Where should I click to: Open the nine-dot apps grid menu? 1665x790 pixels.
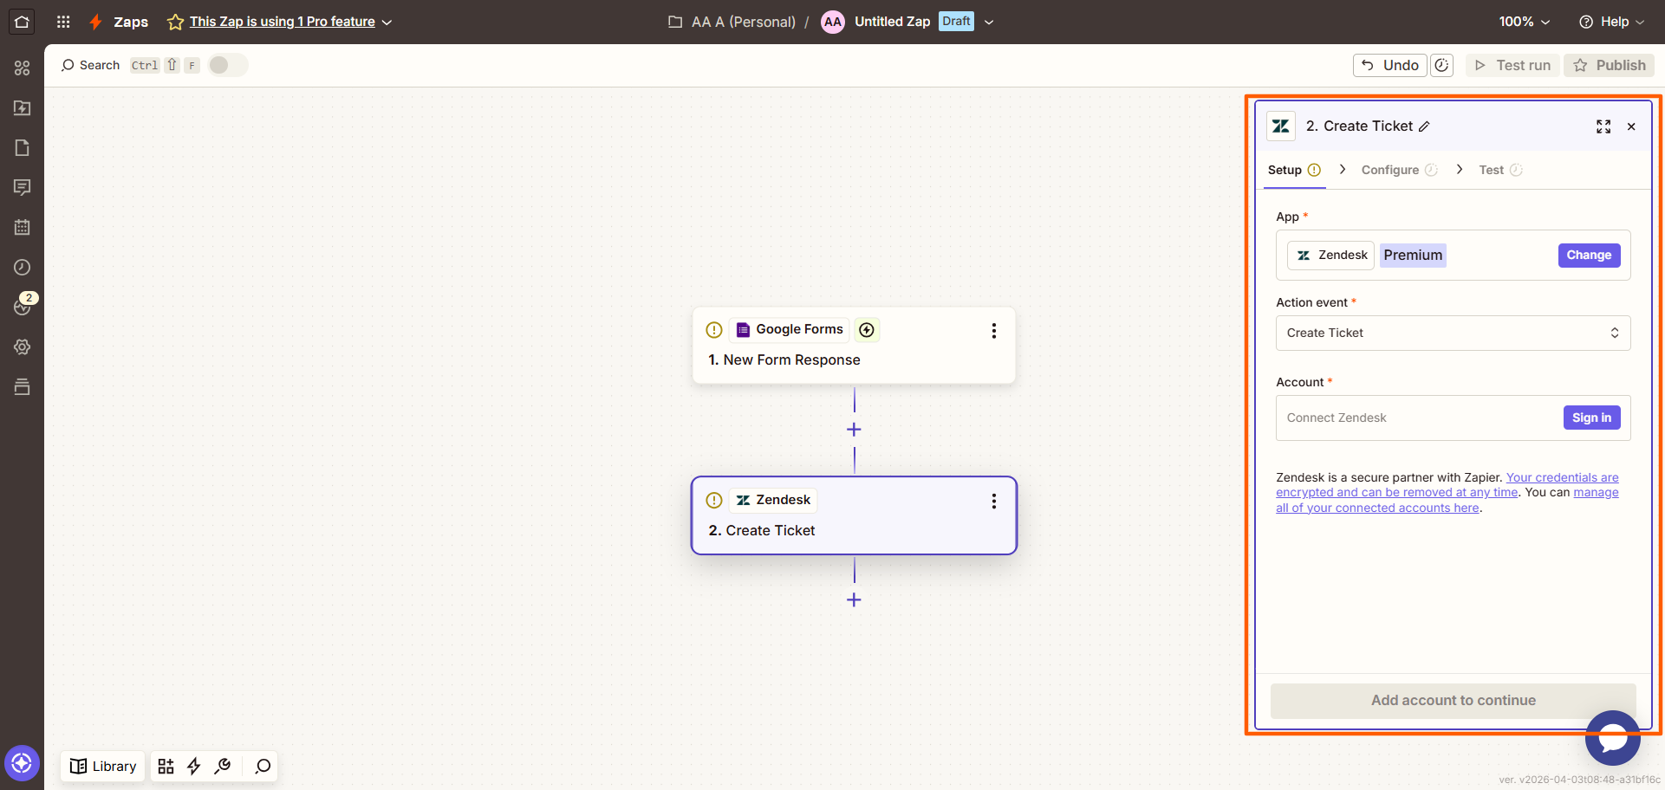coord(63,22)
